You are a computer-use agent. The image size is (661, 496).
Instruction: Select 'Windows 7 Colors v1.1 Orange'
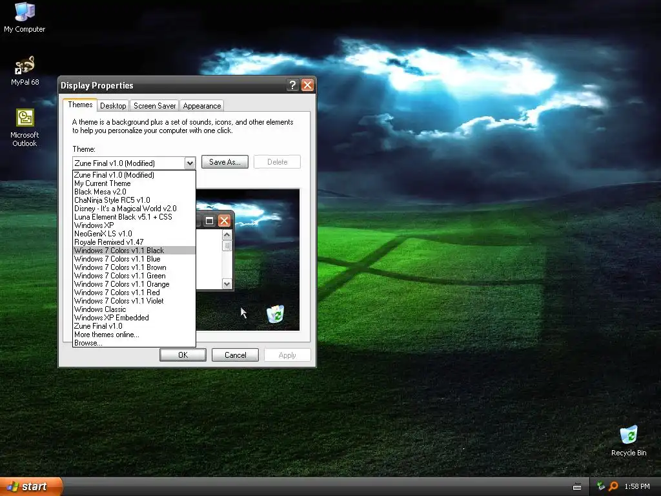(134, 284)
